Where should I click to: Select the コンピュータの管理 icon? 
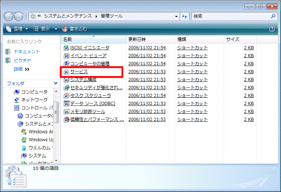pos(66,64)
